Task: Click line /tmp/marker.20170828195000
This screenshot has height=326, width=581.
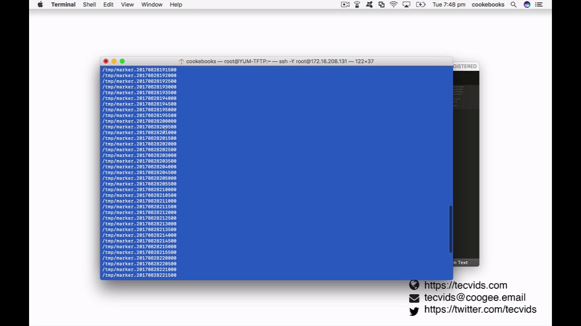Action: coord(139,110)
